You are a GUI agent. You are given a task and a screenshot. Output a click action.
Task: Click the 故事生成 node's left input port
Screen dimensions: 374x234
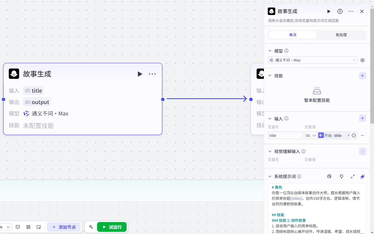click(3, 99)
